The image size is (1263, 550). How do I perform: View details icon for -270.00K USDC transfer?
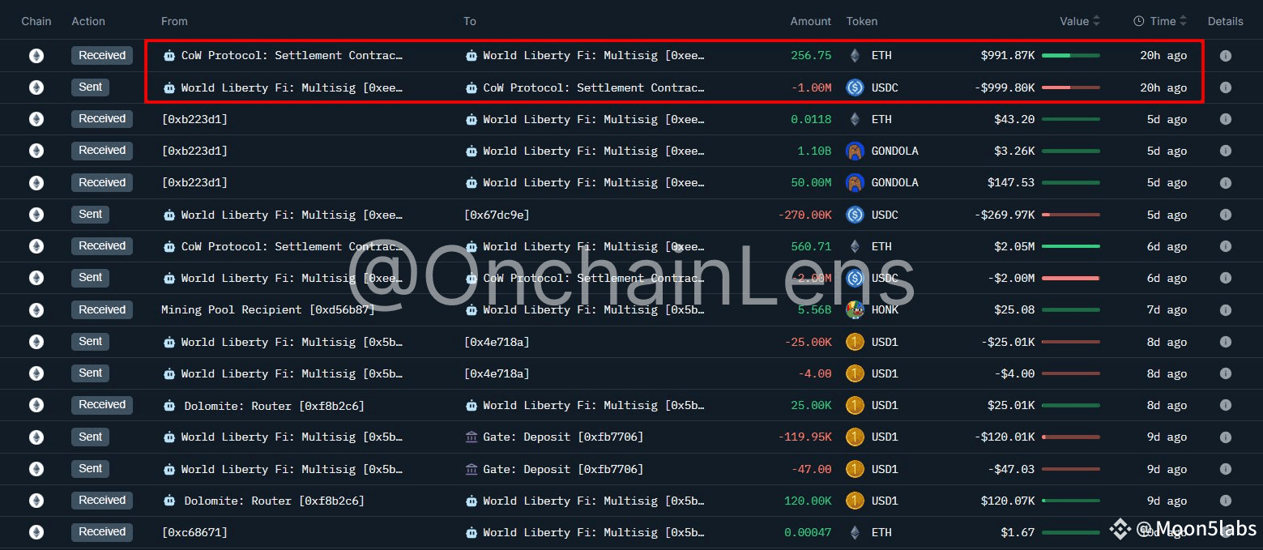[1226, 215]
